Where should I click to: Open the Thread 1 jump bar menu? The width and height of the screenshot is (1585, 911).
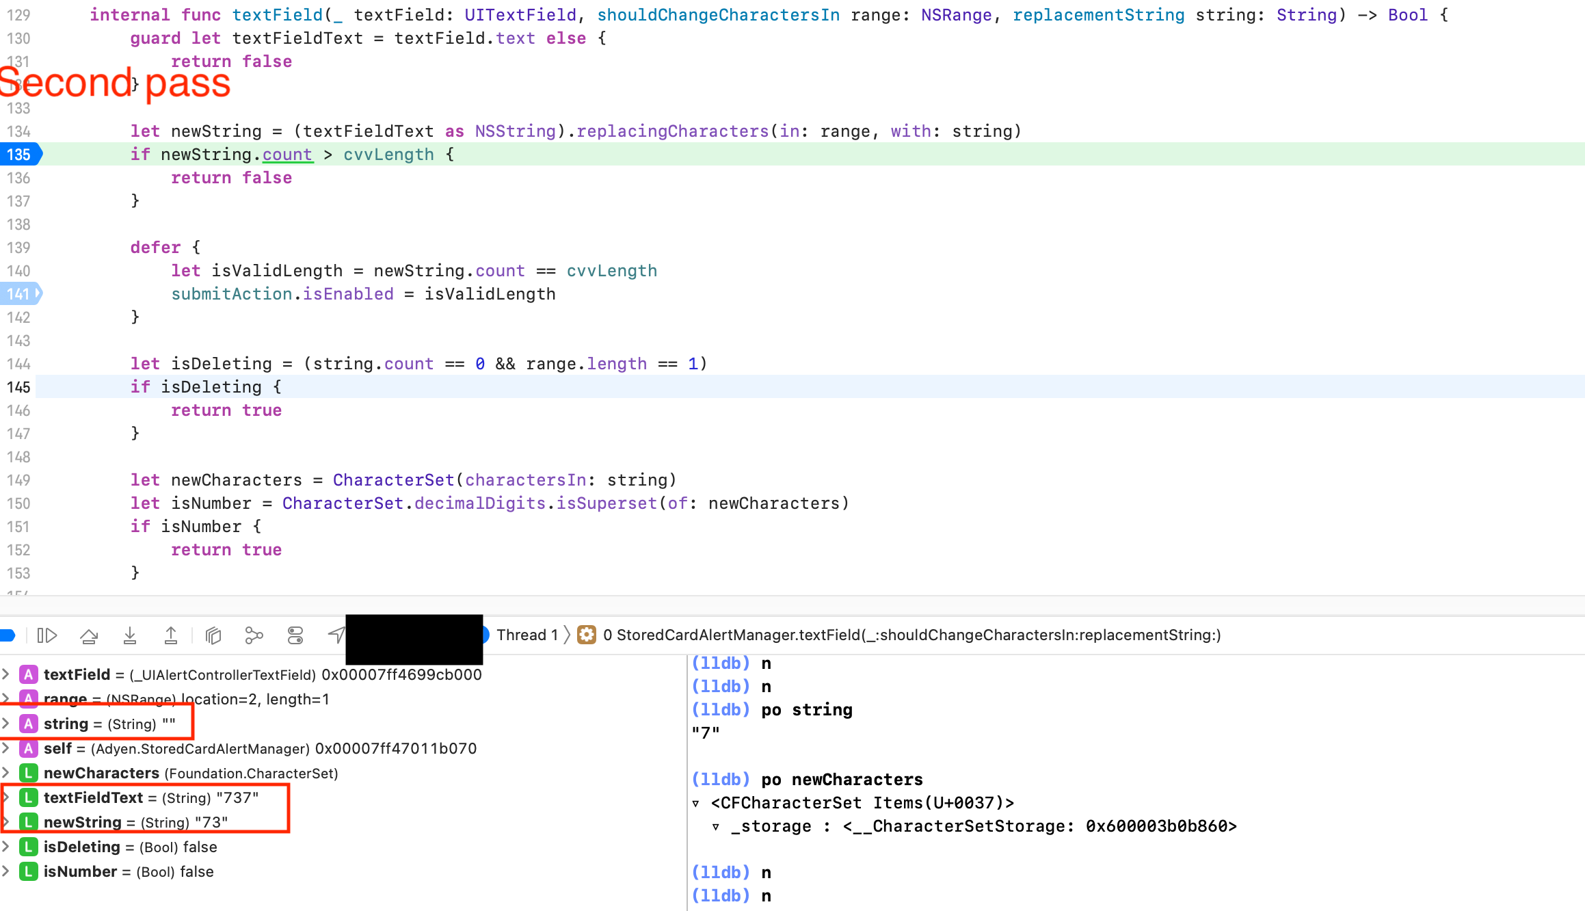pos(528,635)
